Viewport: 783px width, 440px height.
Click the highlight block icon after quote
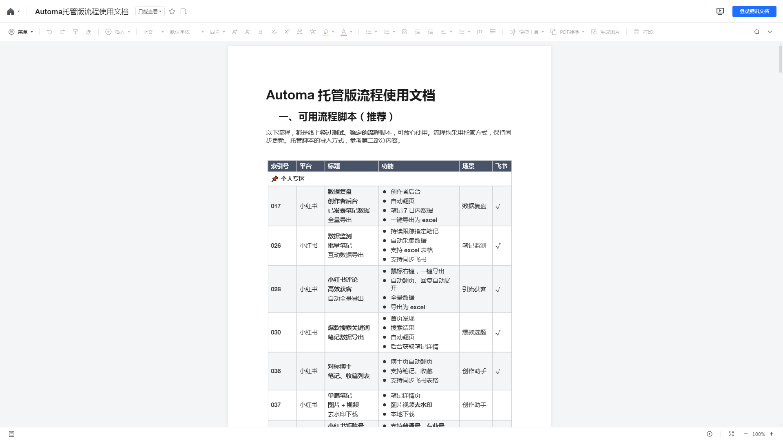(x=493, y=32)
